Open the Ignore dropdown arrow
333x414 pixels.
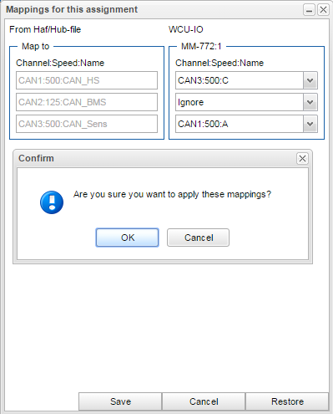pos(310,102)
